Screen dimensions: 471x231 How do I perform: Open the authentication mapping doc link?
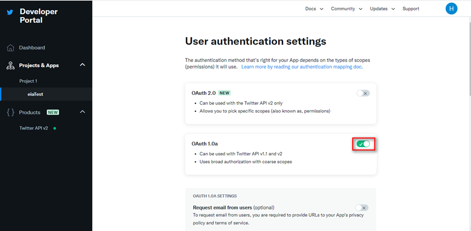click(302, 67)
